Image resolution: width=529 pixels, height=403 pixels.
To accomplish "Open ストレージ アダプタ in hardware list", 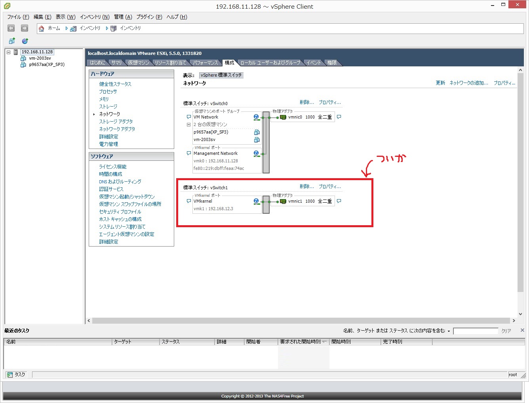I will (x=116, y=122).
